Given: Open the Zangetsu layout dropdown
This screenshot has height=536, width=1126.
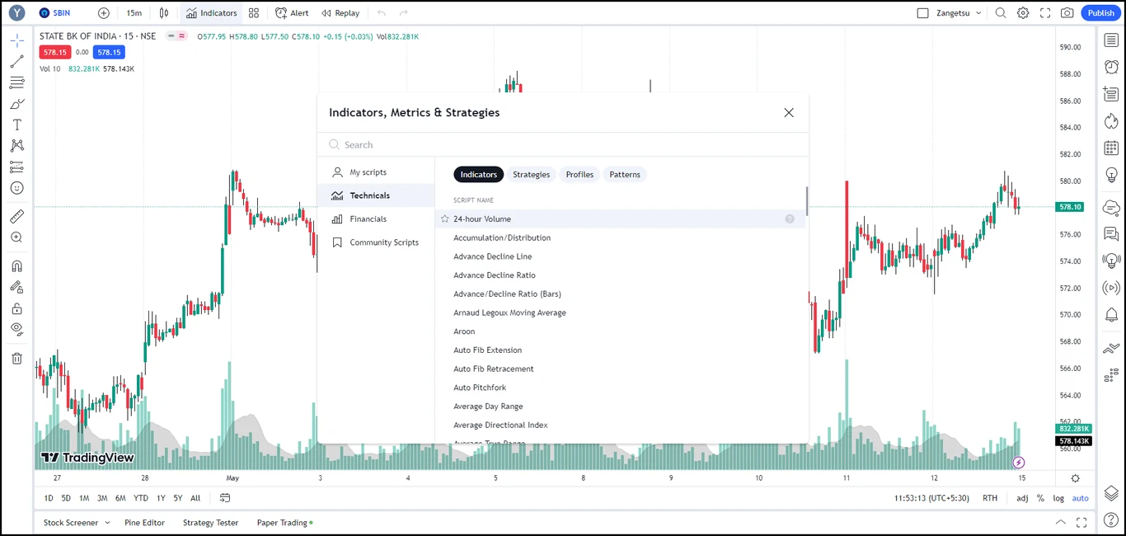Looking at the screenshot, I should pos(957,13).
